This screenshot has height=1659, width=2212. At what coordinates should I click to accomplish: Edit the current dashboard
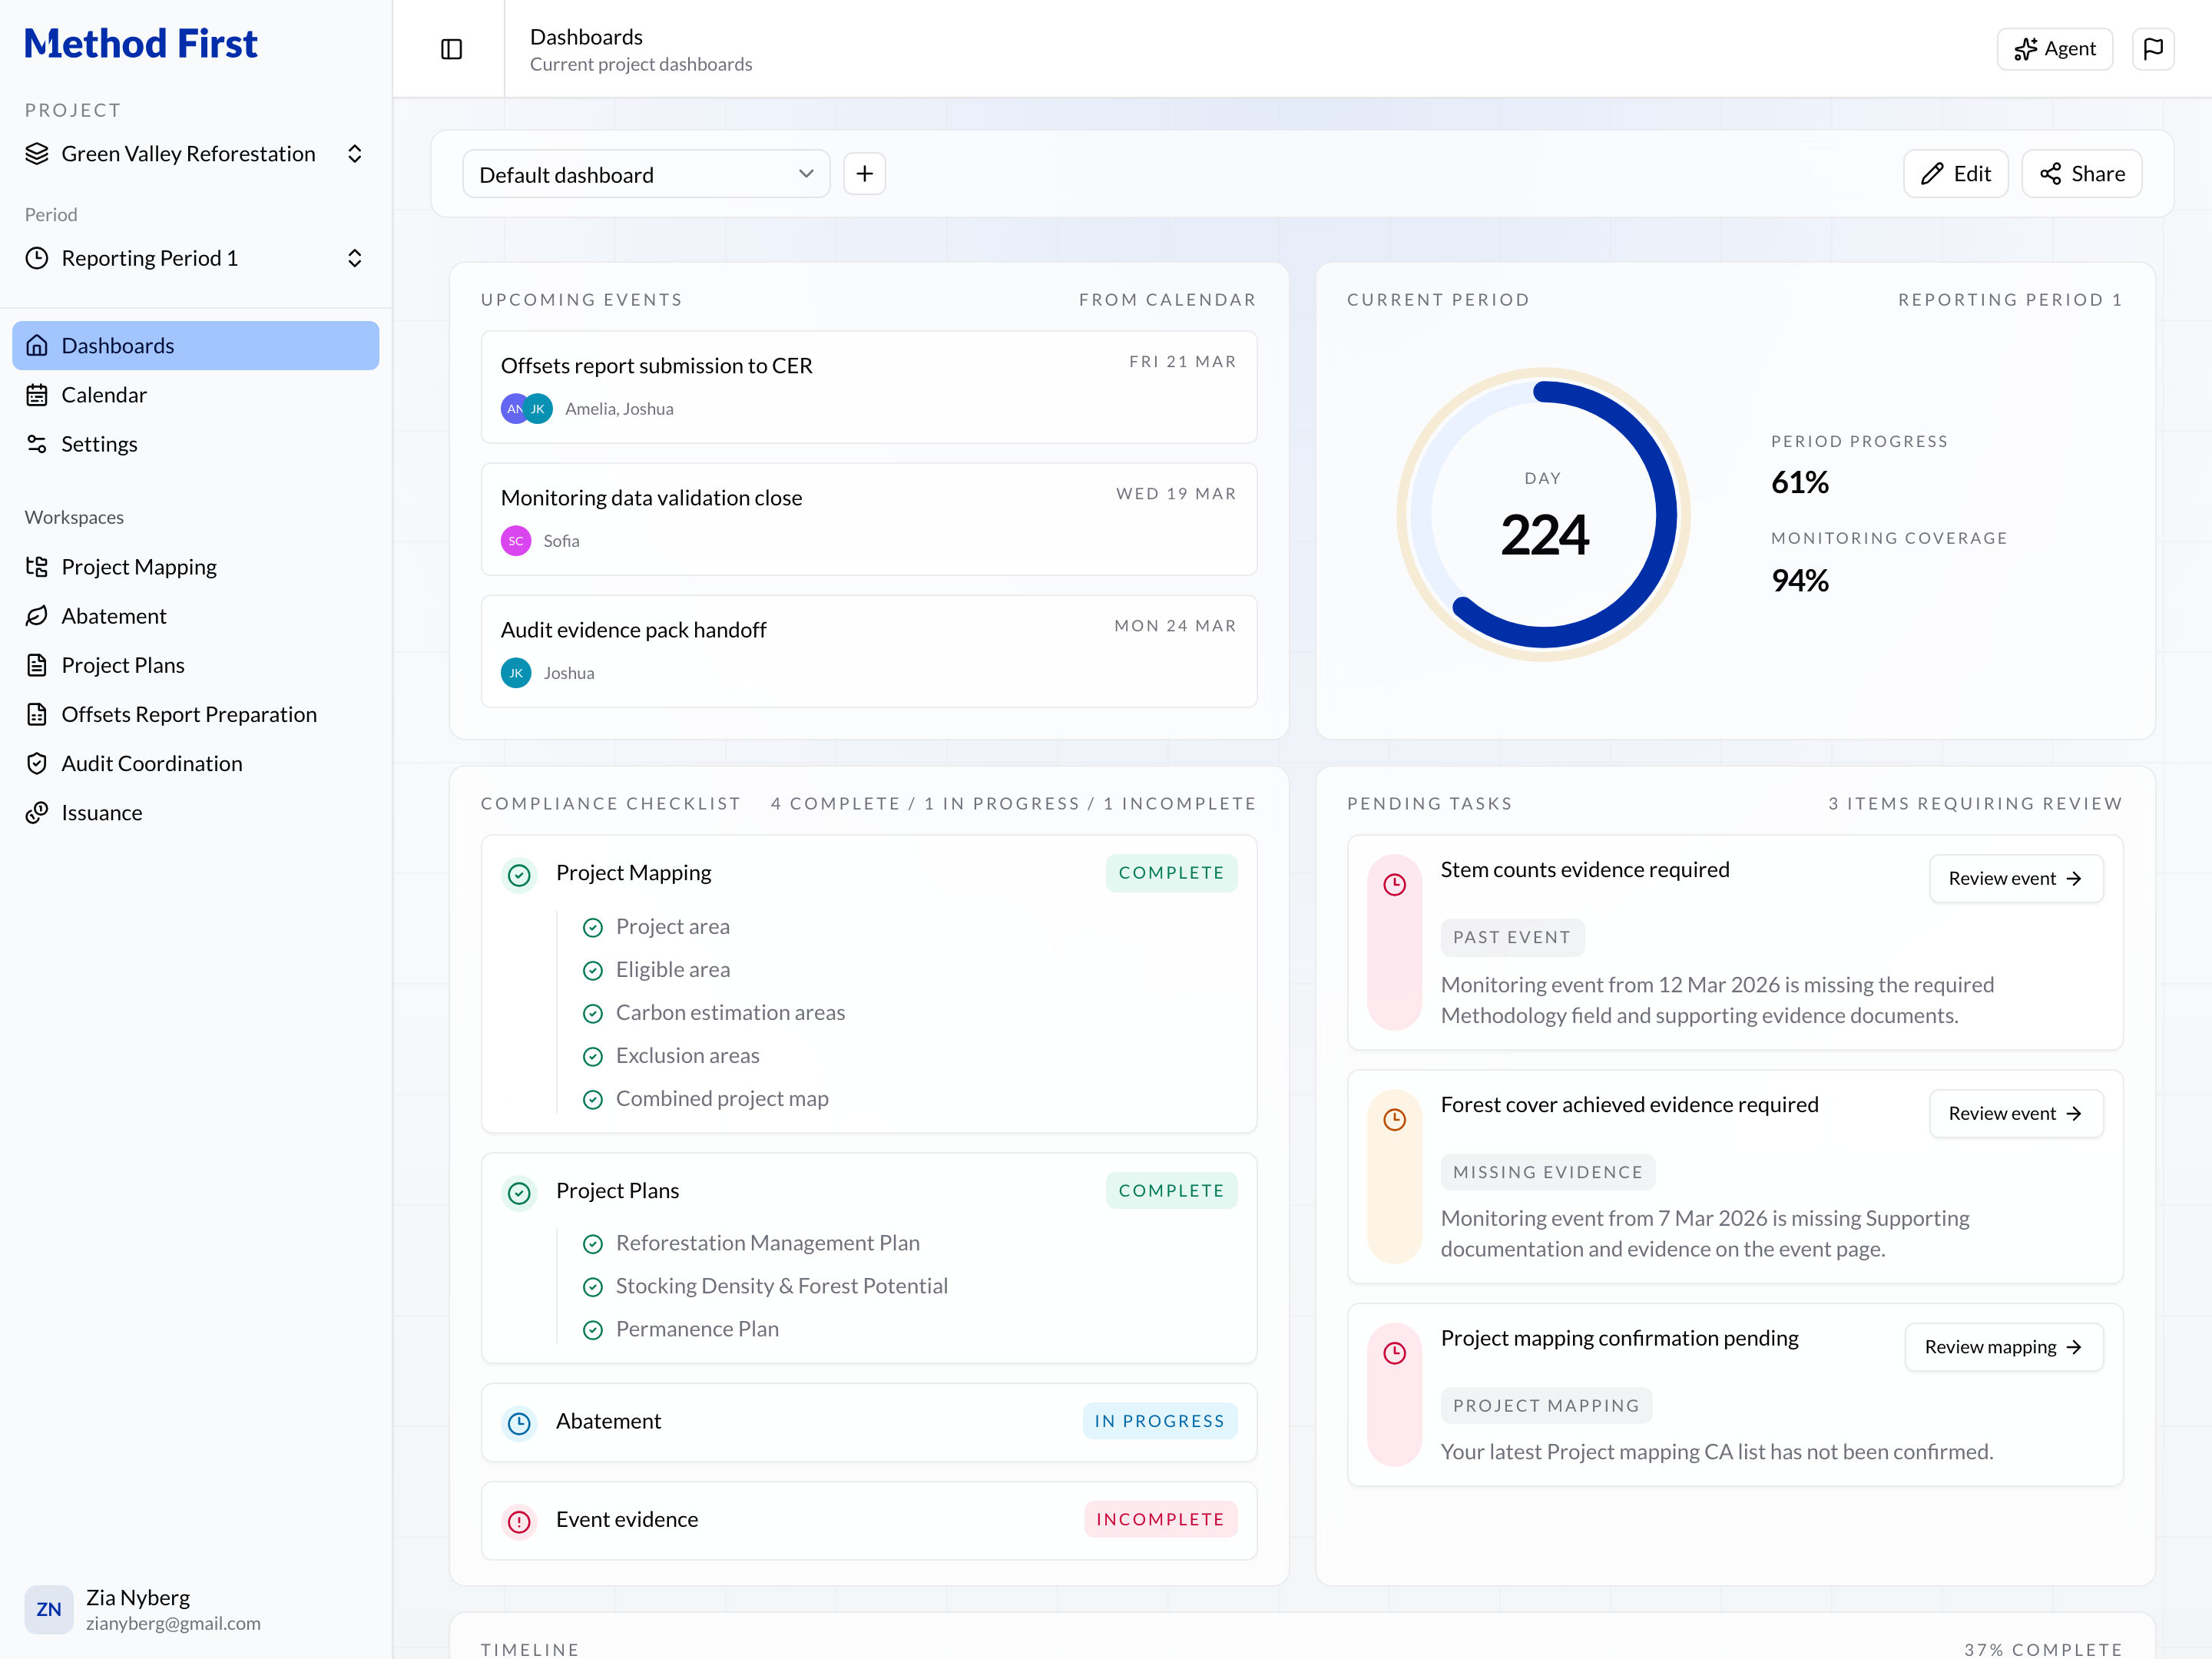coord(1955,174)
